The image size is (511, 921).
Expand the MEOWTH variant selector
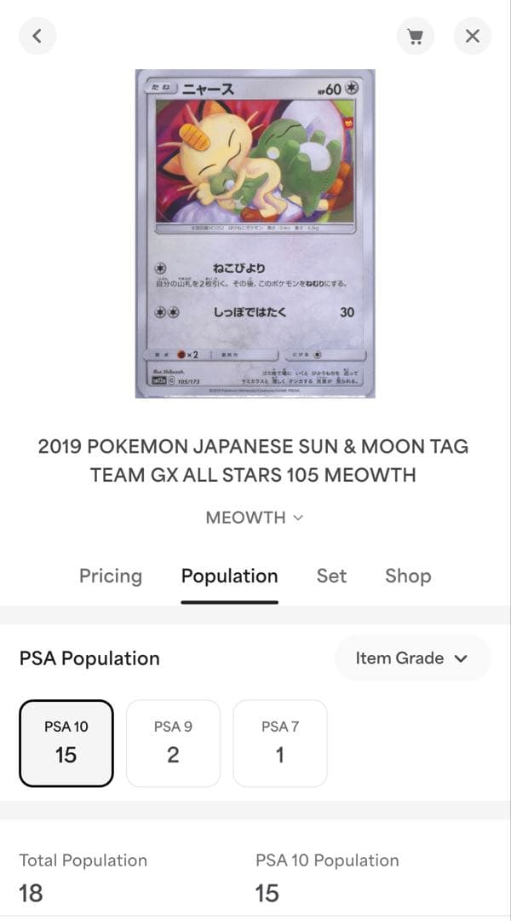pos(297,518)
